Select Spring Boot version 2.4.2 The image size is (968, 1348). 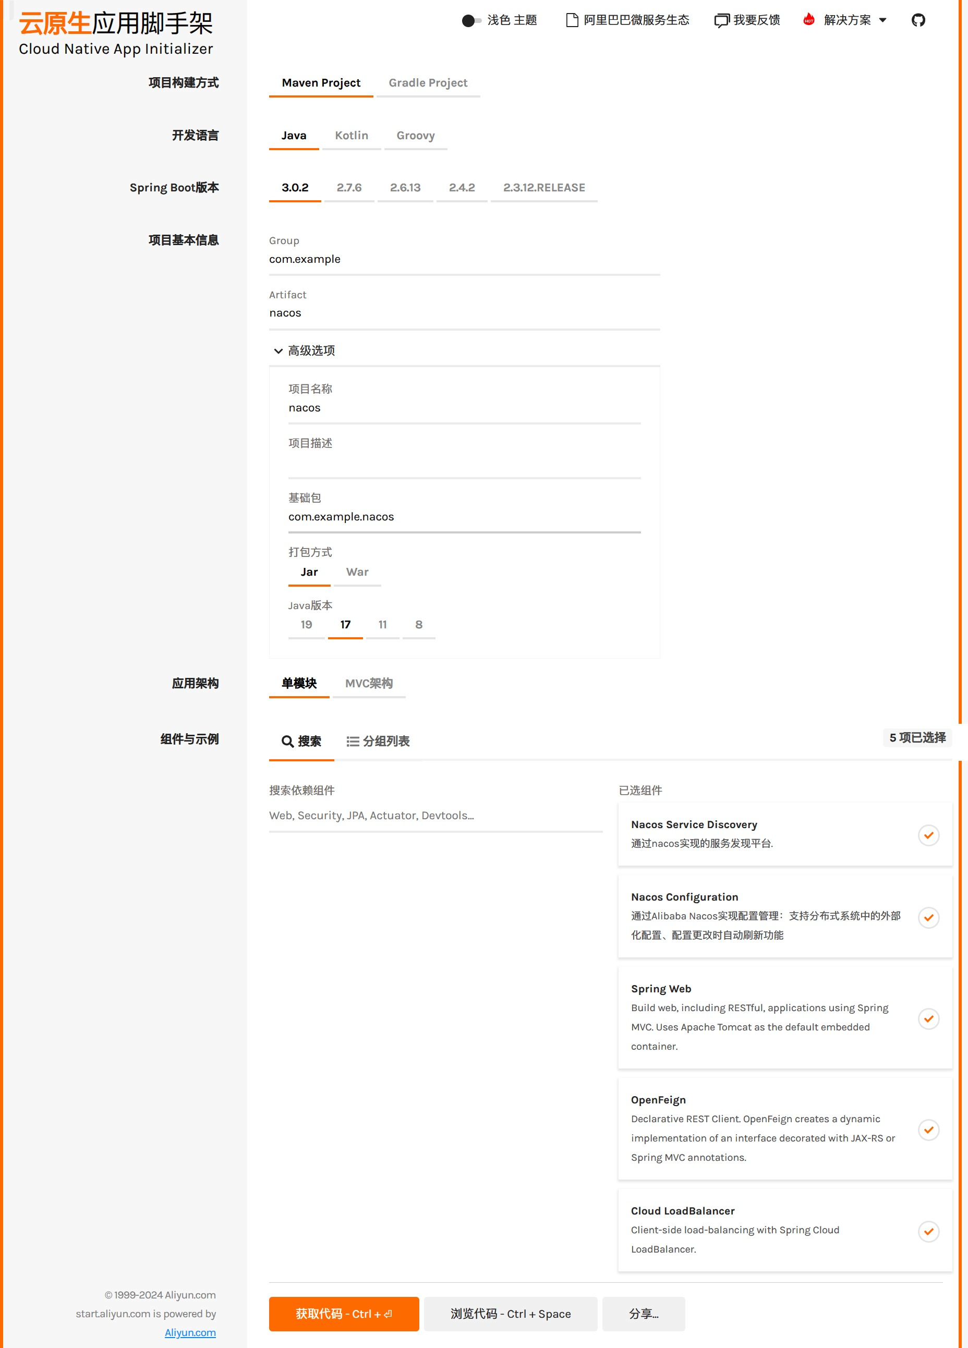pos(462,188)
